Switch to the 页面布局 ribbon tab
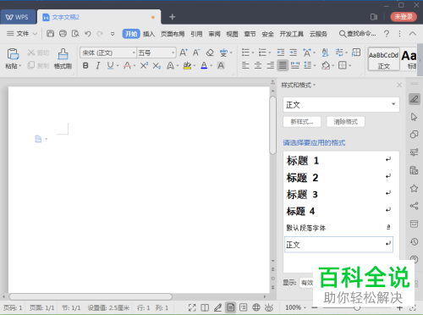Viewport: 423px width, 315px height. 173,34
